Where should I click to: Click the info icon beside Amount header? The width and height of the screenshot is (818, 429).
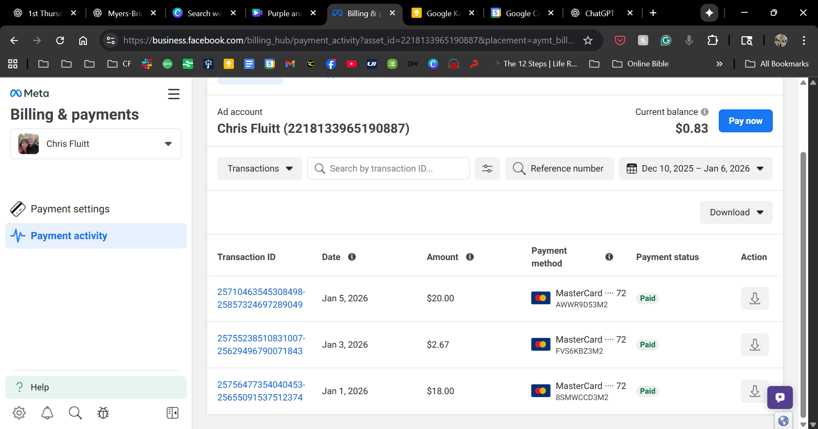(x=470, y=257)
